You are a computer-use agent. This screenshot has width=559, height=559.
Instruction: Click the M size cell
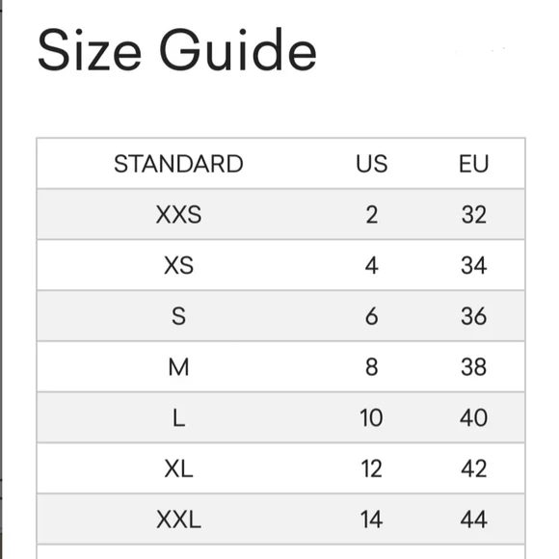click(x=178, y=367)
